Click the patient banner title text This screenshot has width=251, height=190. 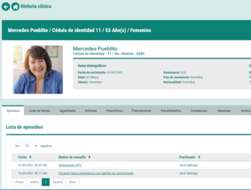tap(80, 30)
